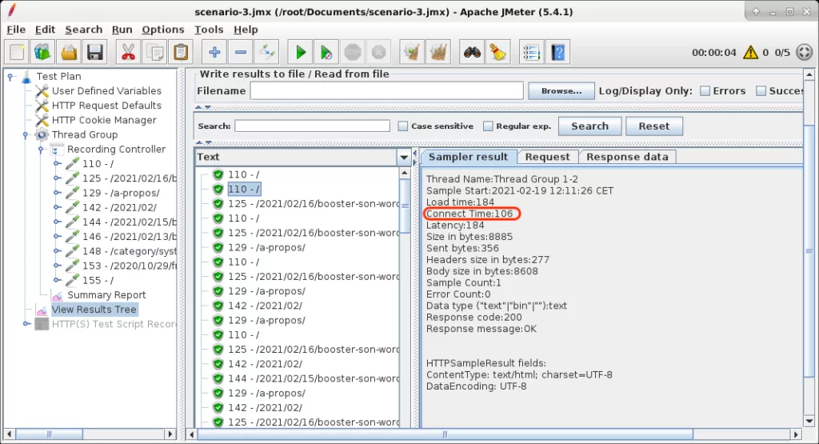This screenshot has width=819, height=444.
Task: Click the Filename input field
Action: [386, 91]
